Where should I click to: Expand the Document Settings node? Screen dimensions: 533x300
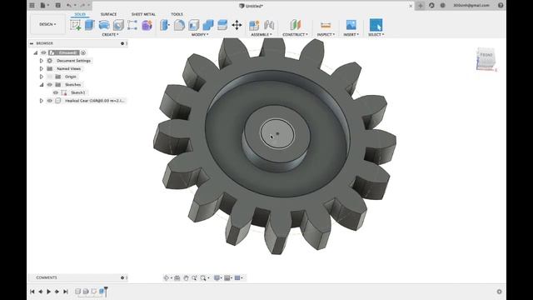click(42, 61)
